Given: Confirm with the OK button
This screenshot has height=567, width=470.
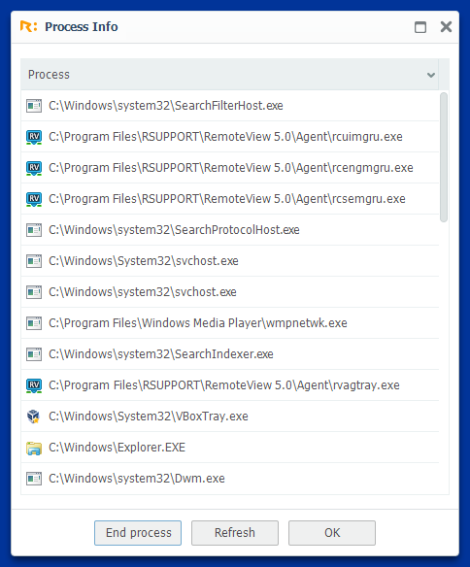Looking at the screenshot, I should coord(332,533).
